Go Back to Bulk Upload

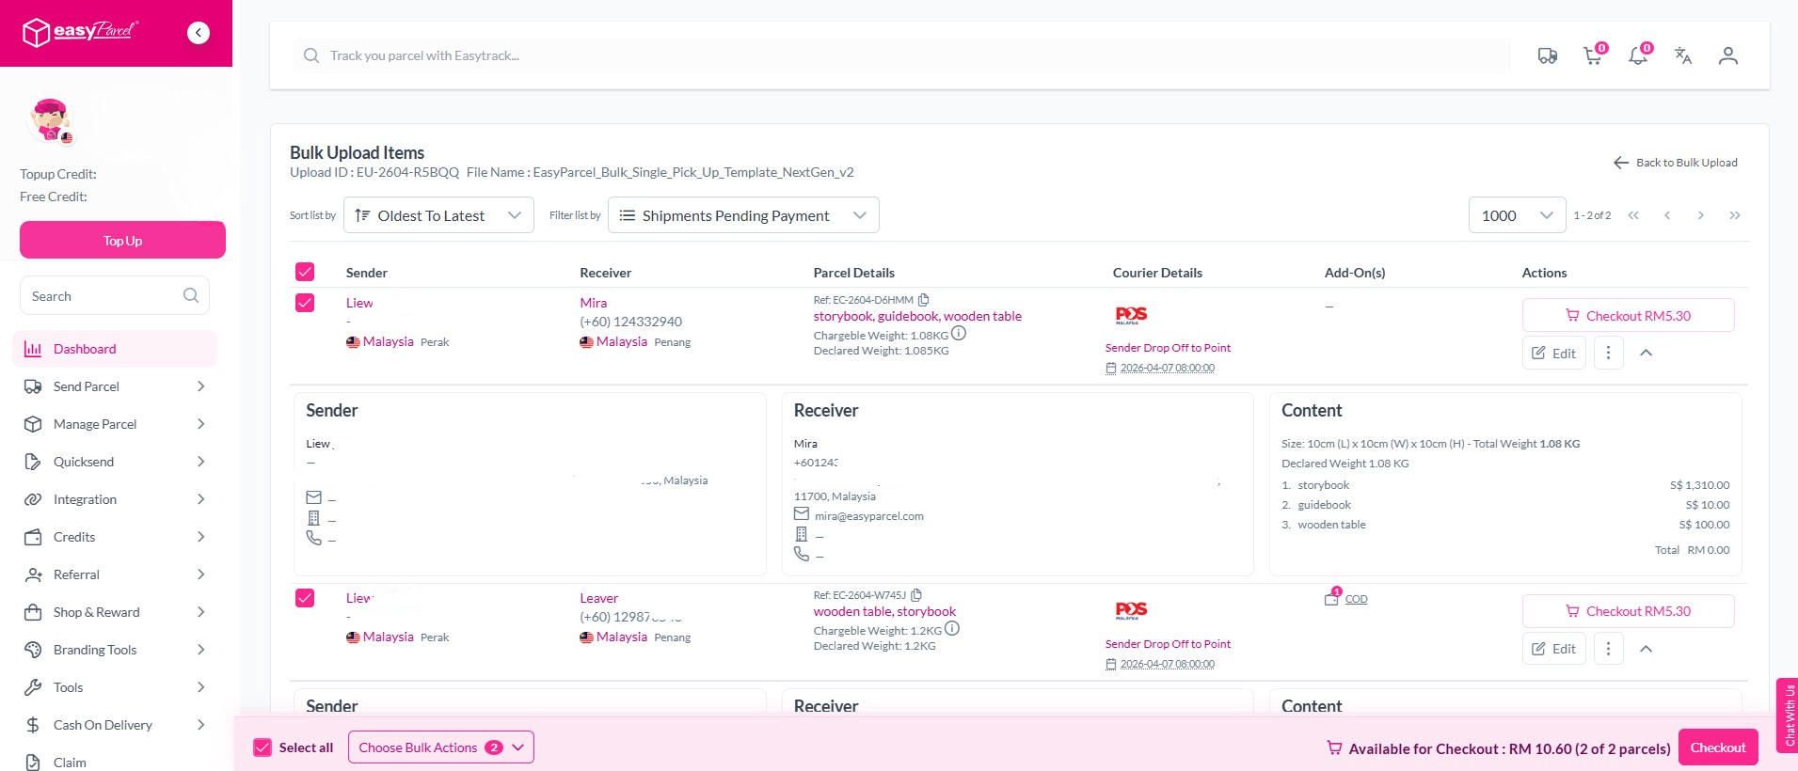[x=1676, y=163]
